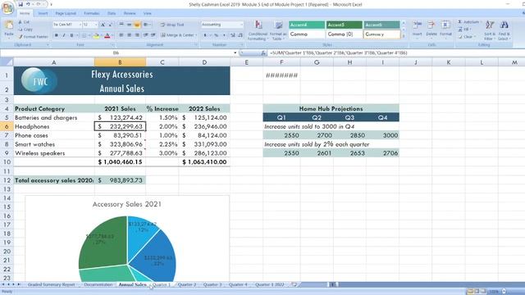Open Format as Table gallery
525x295 pixels.
point(277,30)
